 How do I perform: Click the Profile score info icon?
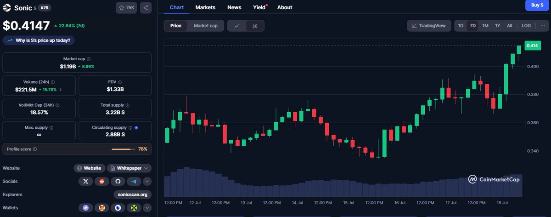pos(35,149)
